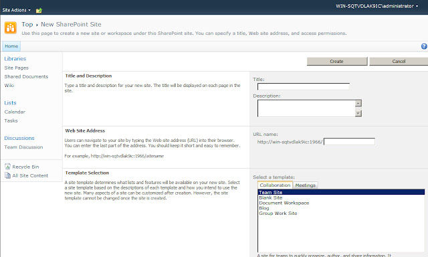The image size is (428, 257).
Task: Focus the URL name input field
Action: pos(349,141)
